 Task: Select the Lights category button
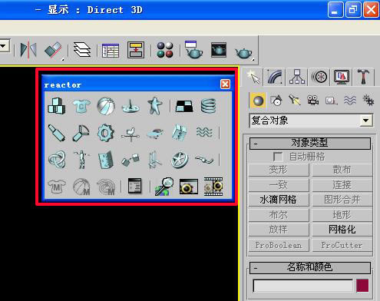click(295, 100)
